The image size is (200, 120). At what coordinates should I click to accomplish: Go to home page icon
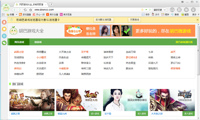point(31,10)
